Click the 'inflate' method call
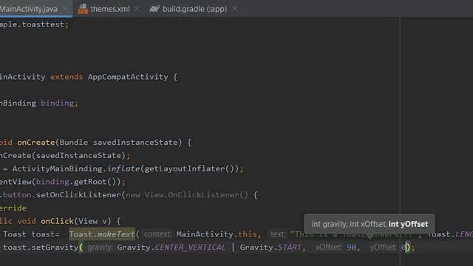This screenshot has width=473, height=266. pos(123,168)
